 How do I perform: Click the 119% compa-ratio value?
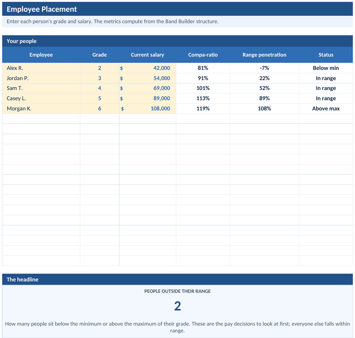click(203, 109)
